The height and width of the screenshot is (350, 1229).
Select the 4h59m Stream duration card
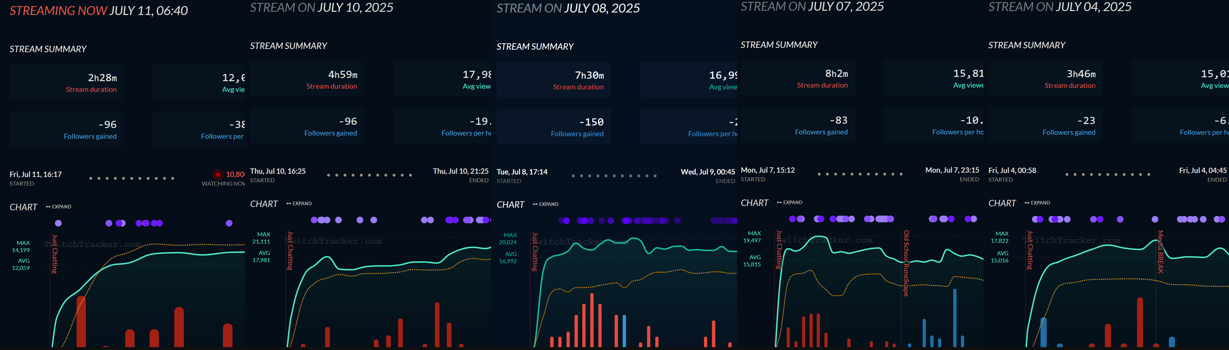point(307,79)
